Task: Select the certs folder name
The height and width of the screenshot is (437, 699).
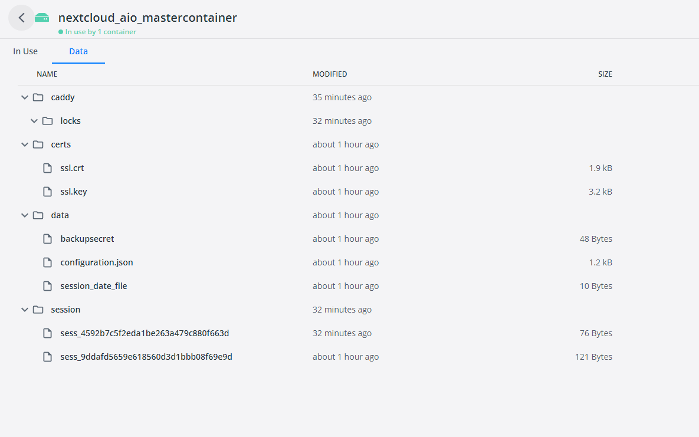Action: pyautogui.click(x=61, y=144)
